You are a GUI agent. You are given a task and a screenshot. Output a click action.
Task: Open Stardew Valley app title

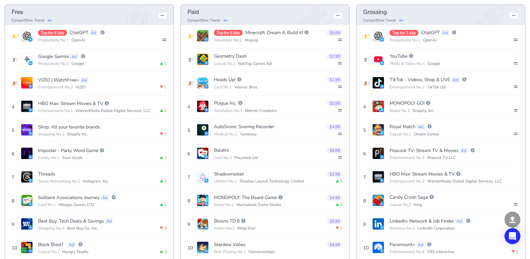click(x=230, y=244)
